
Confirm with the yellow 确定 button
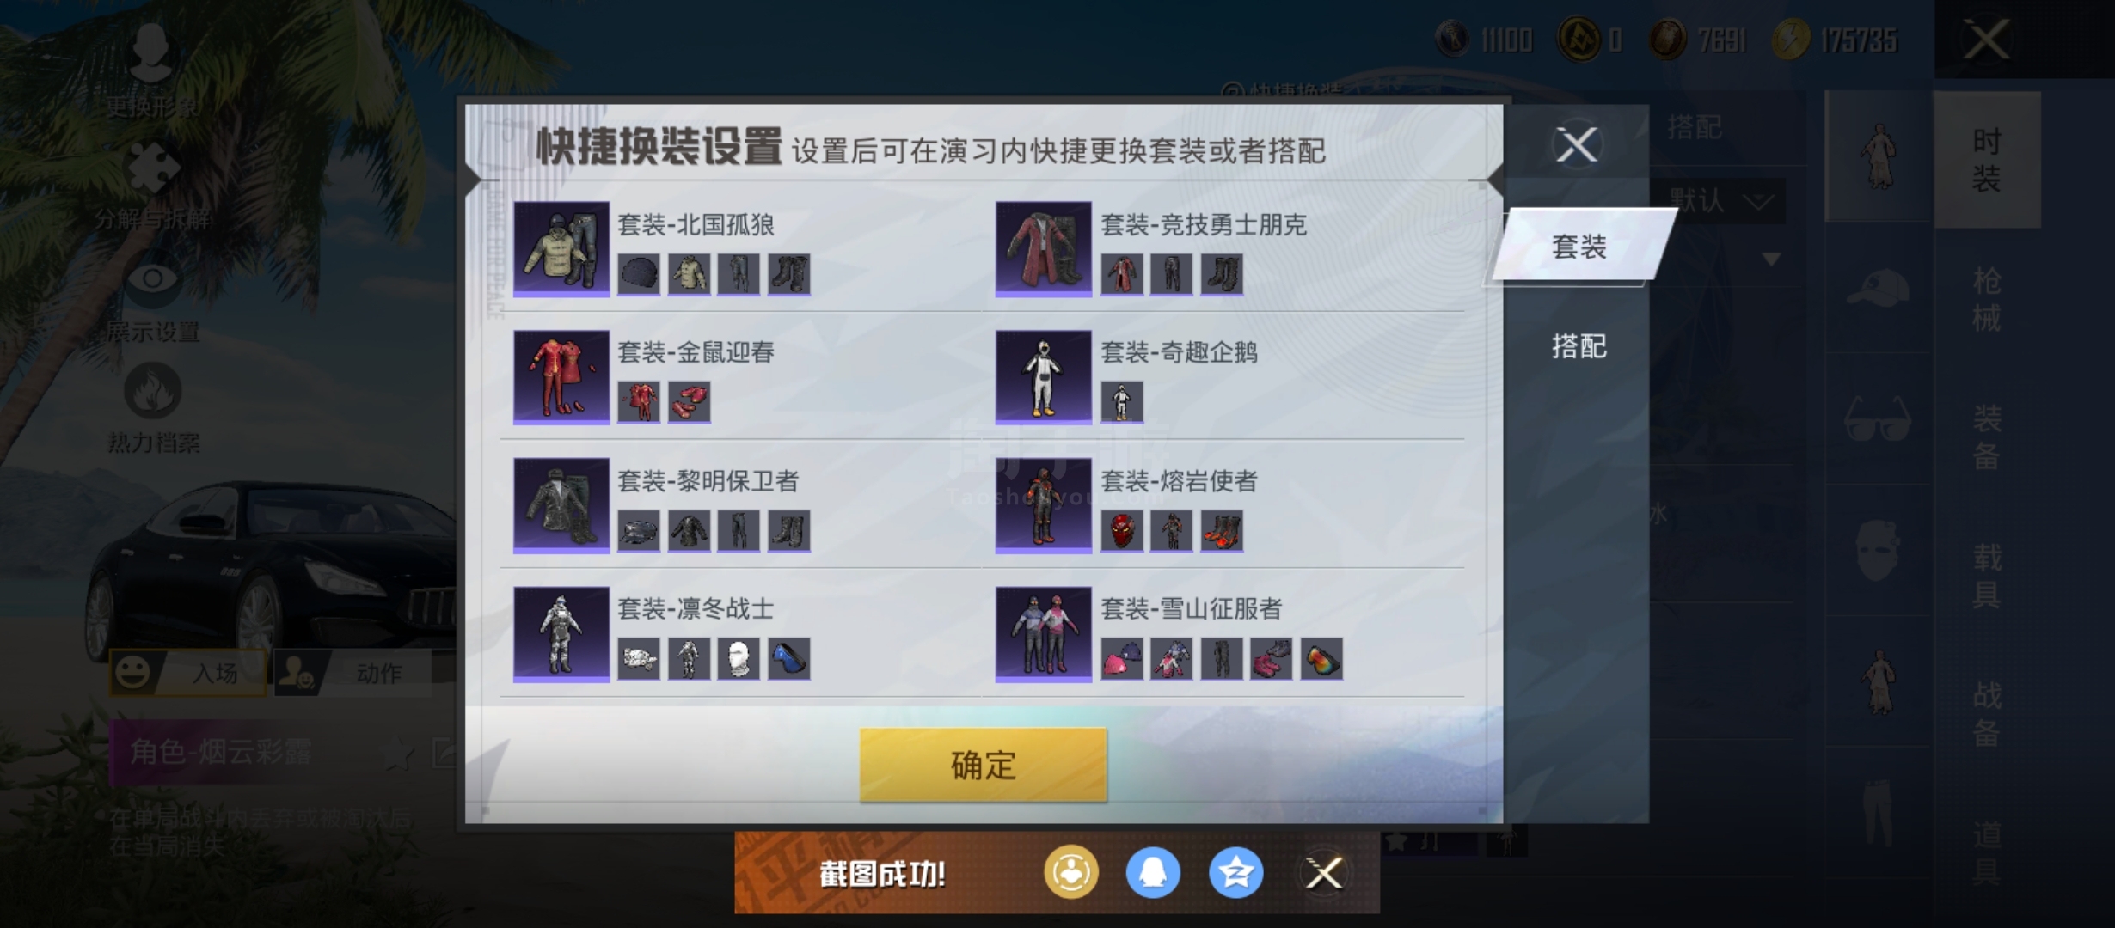click(983, 765)
